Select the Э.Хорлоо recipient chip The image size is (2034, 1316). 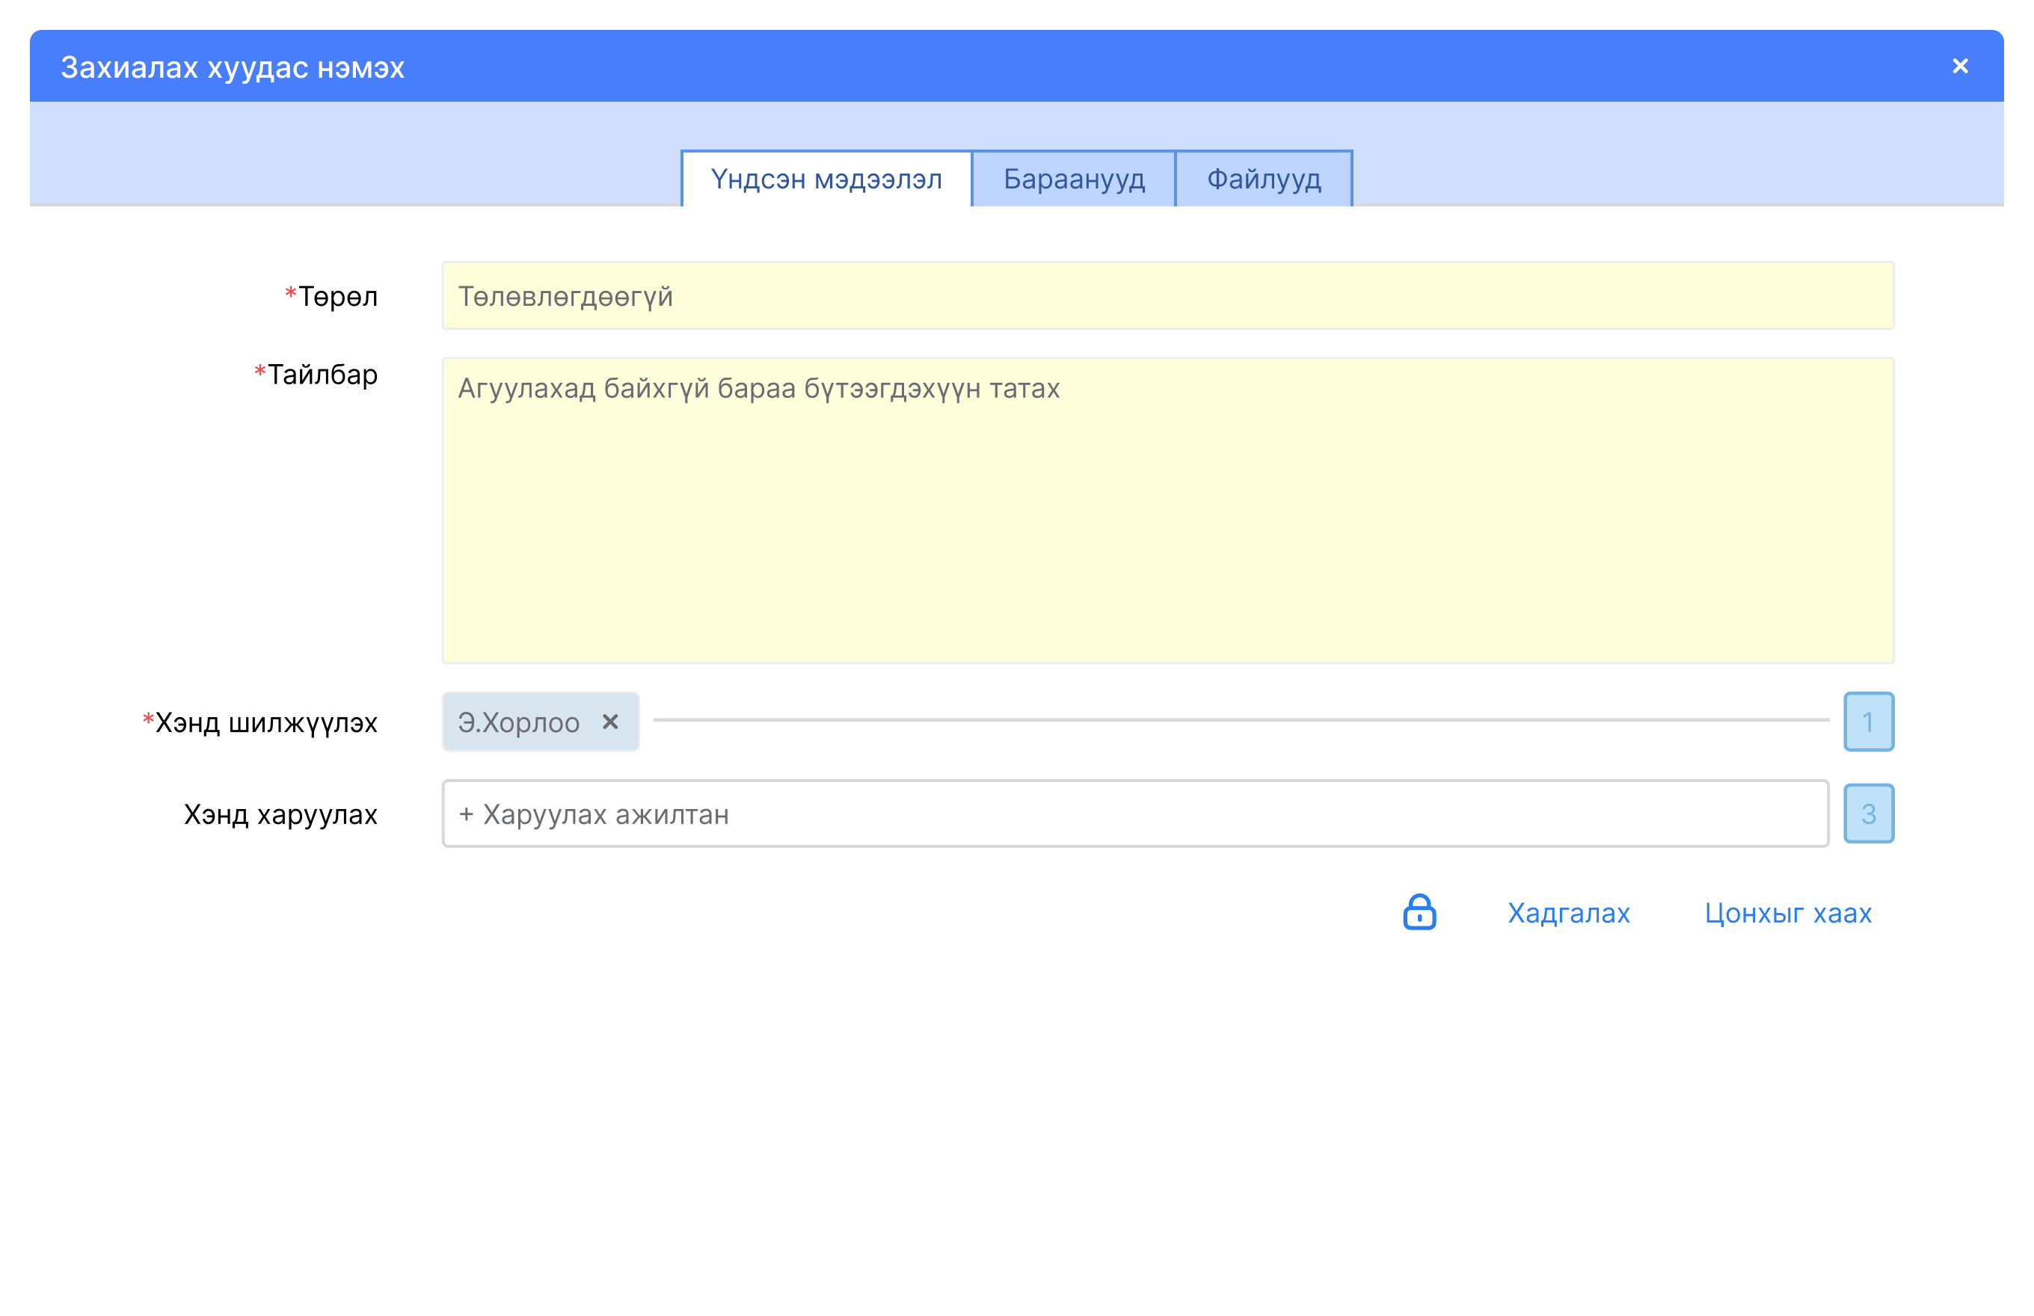pyautogui.click(x=519, y=723)
